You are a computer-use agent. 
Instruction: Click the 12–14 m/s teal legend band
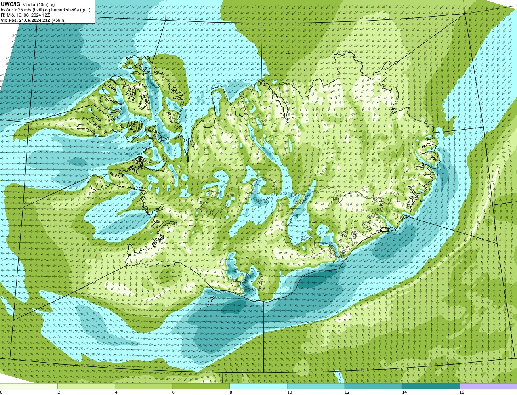tap(373, 387)
